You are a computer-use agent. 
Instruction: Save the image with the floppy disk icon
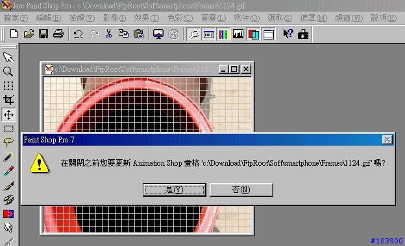pos(43,34)
